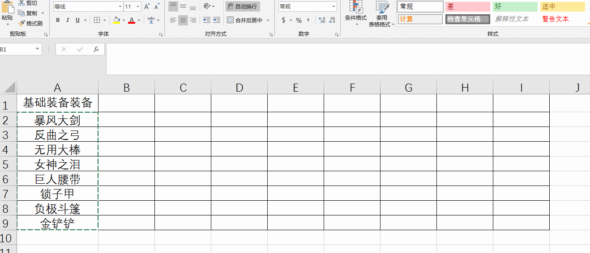
Task: Click the Insert Function fx icon
Action: (x=96, y=49)
